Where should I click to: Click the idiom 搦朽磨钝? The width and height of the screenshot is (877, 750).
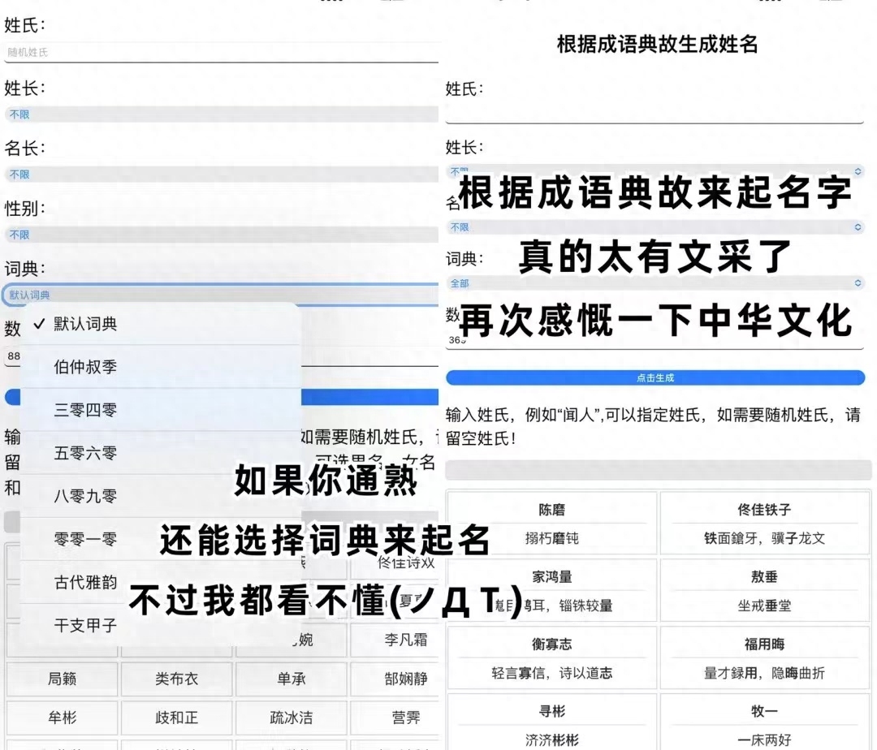tap(552, 538)
